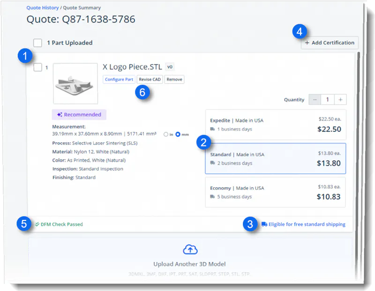The height and width of the screenshot is (291, 375).
Task: Click the $13.80 Standard price
Action: pyautogui.click(x=329, y=163)
